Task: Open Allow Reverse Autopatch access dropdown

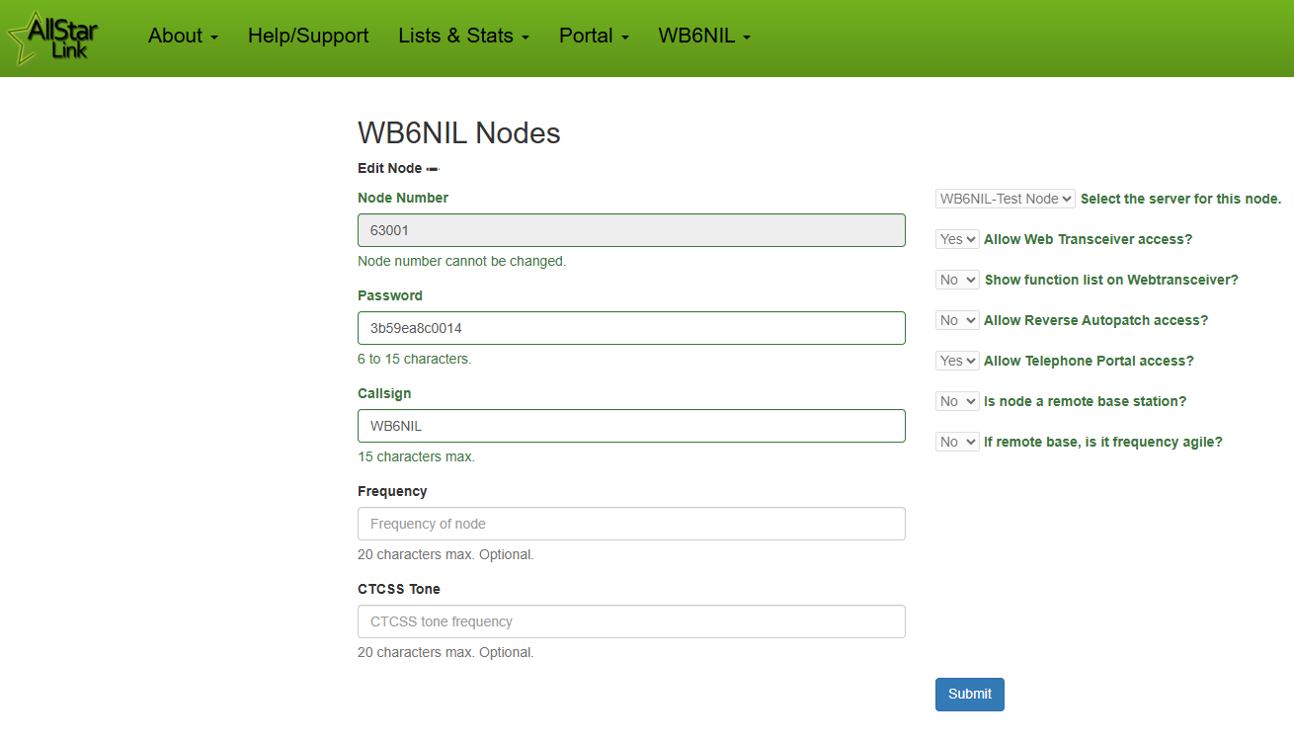Action: click(957, 320)
